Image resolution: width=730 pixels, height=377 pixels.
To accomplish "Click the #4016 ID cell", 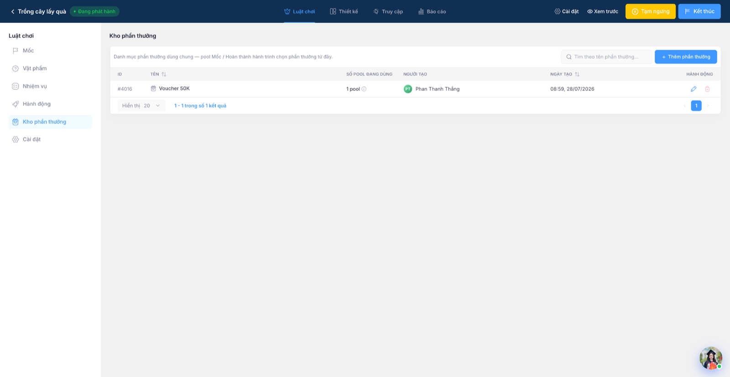I will (x=125, y=89).
